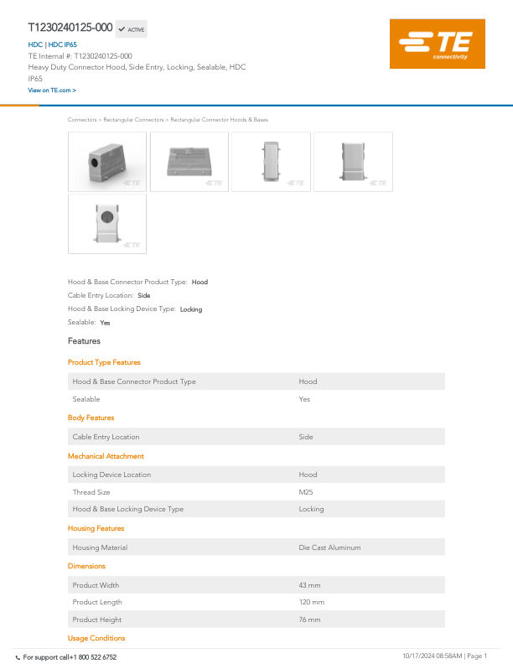Image resolution: width=513 pixels, height=664 pixels.
Task: Click the part number T1230240125-000 heading
Action: pyautogui.click(x=70, y=28)
